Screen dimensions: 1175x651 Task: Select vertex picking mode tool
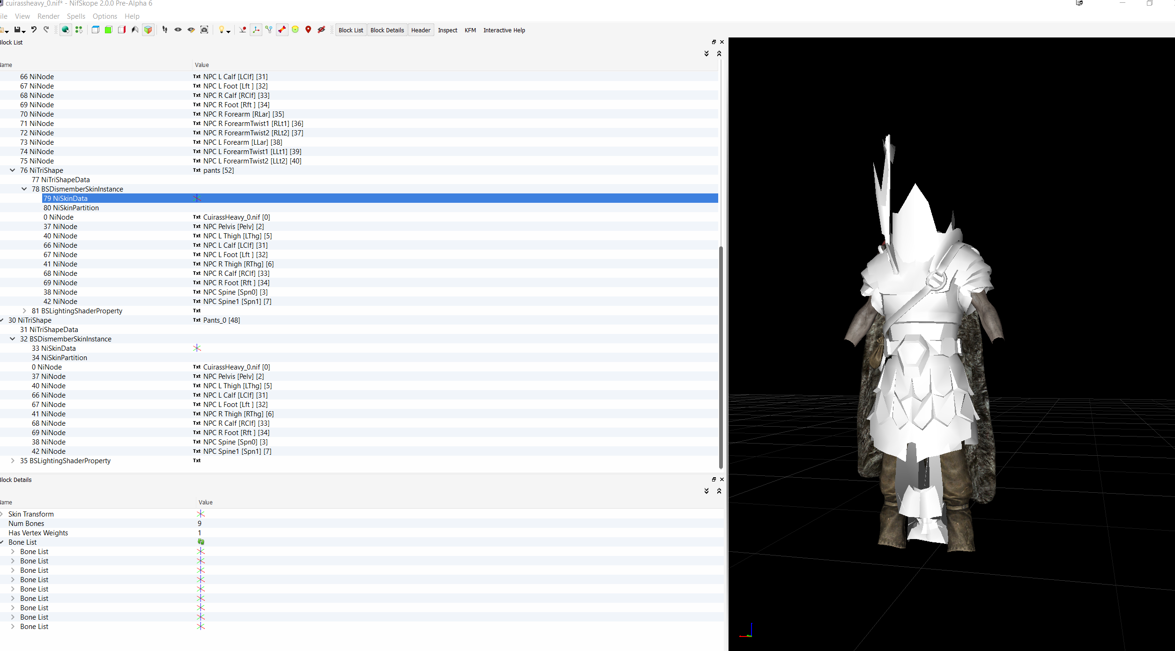(79, 30)
